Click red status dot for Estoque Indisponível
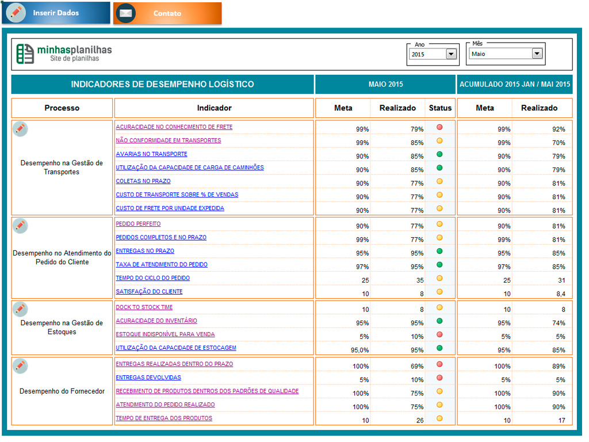589x442 pixels. tap(439, 334)
